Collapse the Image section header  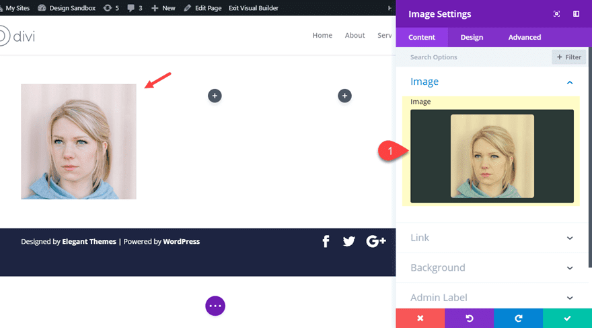492,81
